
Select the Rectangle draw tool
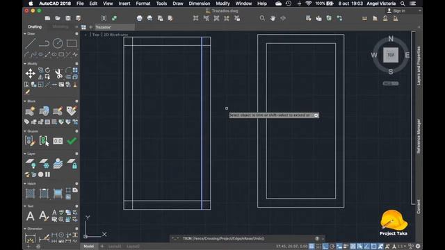click(x=72, y=43)
